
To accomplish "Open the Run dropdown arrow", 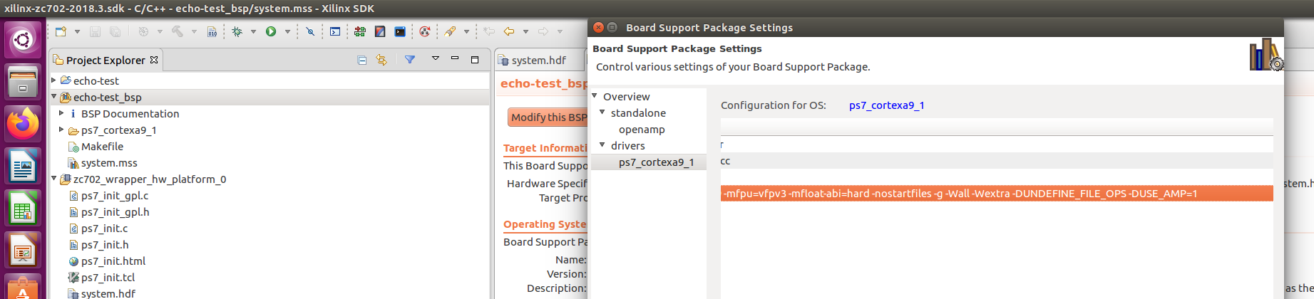I will pyautogui.click(x=287, y=31).
